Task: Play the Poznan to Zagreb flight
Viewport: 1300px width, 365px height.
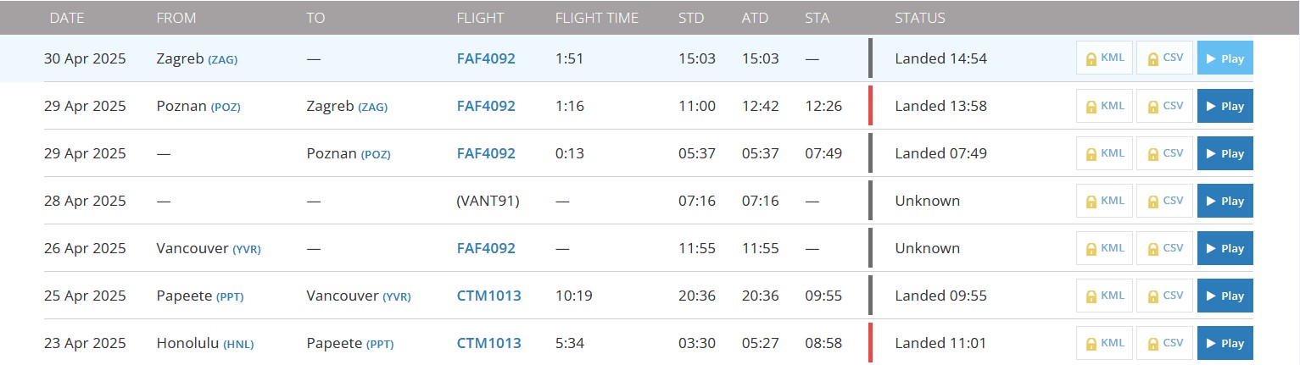Action: pyautogui.click(x=1225, y=106)
